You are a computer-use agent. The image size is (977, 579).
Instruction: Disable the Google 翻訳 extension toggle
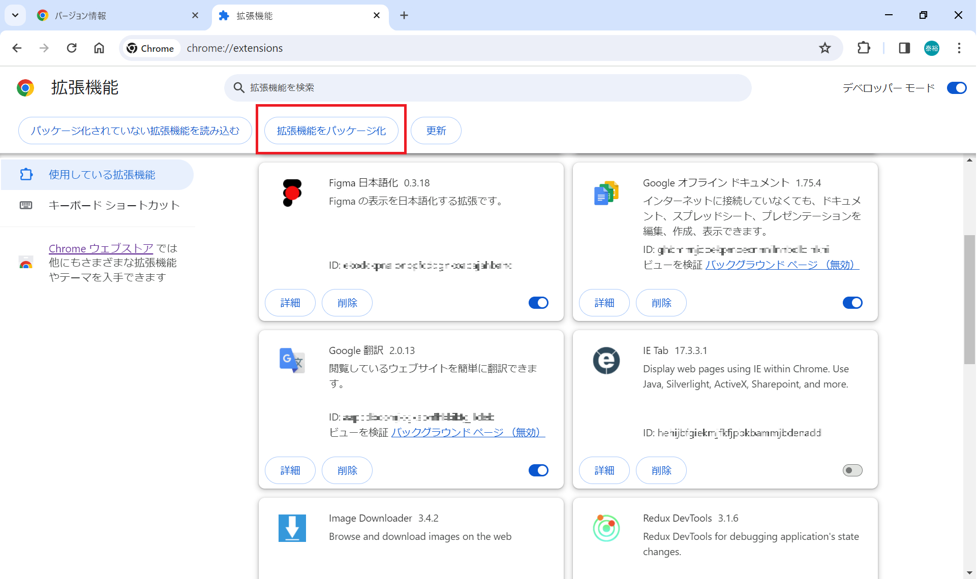pyautogui.click(x=538, y=470)
